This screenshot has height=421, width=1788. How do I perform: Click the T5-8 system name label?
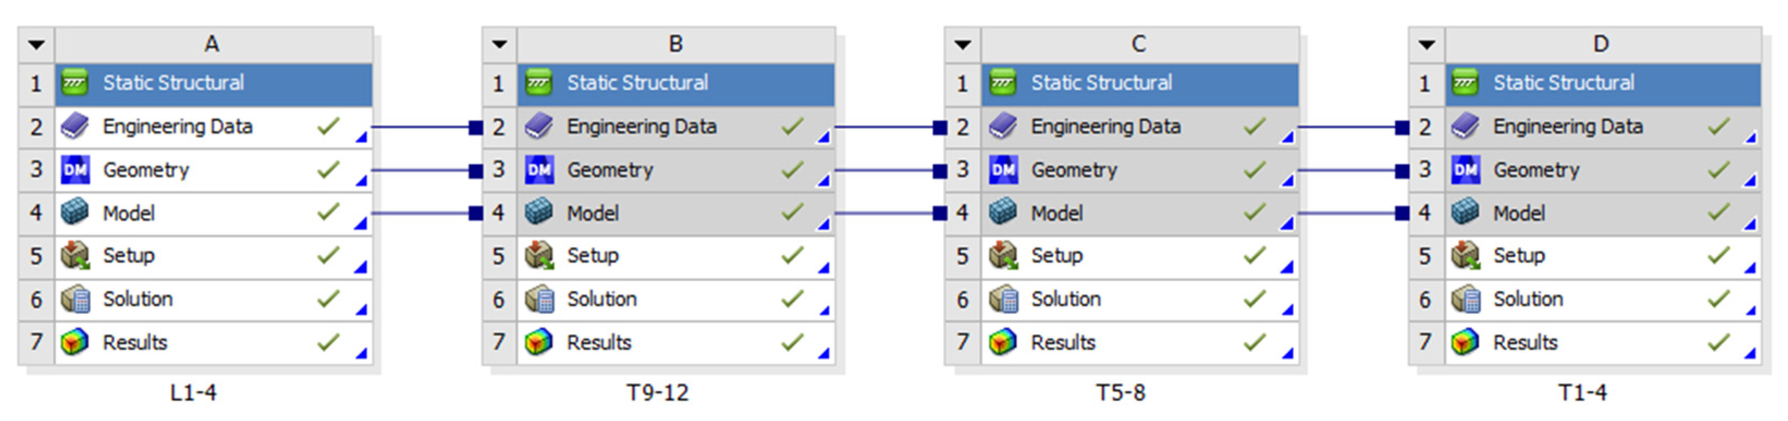(x=1120, y=393)
